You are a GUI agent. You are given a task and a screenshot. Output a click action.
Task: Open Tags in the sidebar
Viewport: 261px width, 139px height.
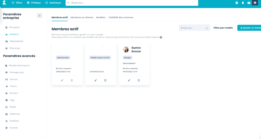point(12,100)
